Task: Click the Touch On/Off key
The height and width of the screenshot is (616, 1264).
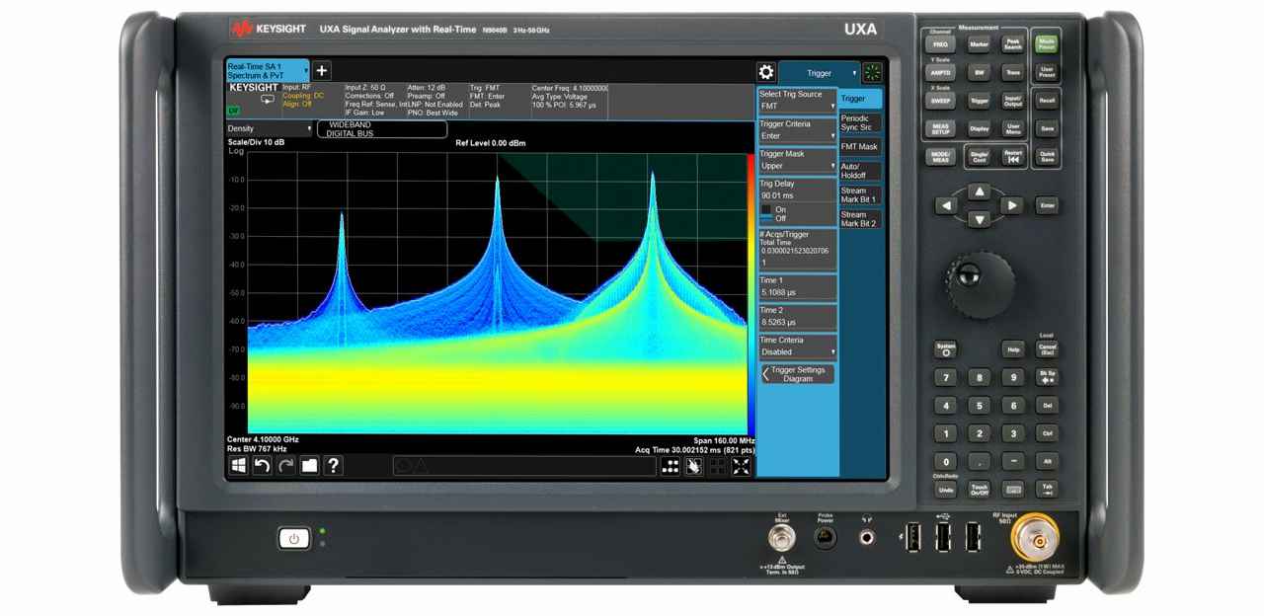Action: 979,489
